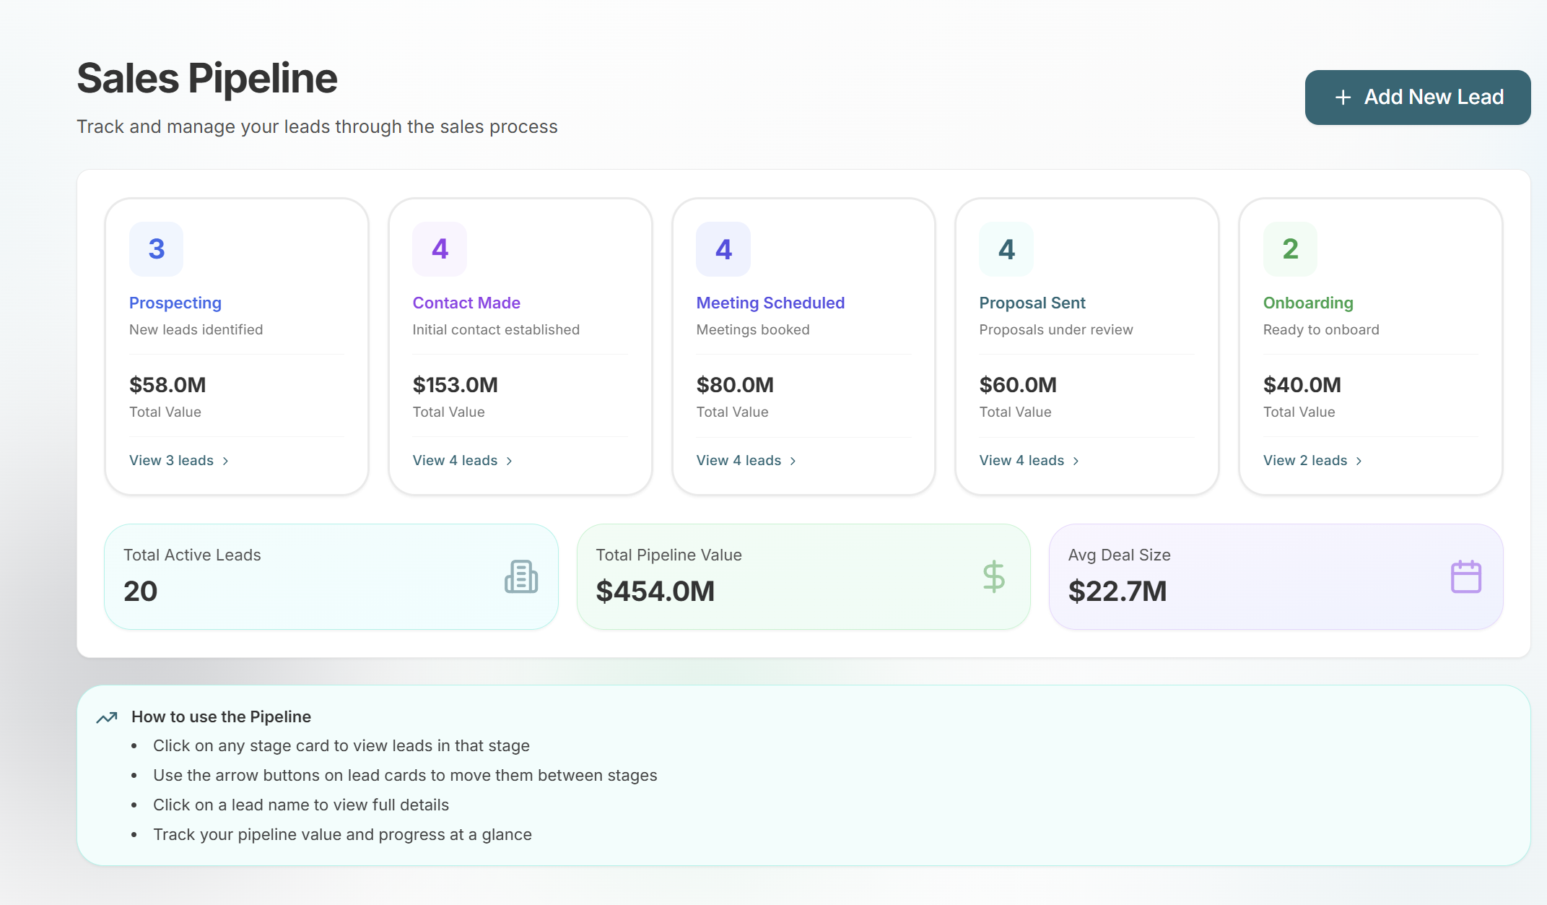This screenshot has width=1547, height=905.
Task: Open the Proposal Sent stage card heading
Action: (x=1032, y=303)
